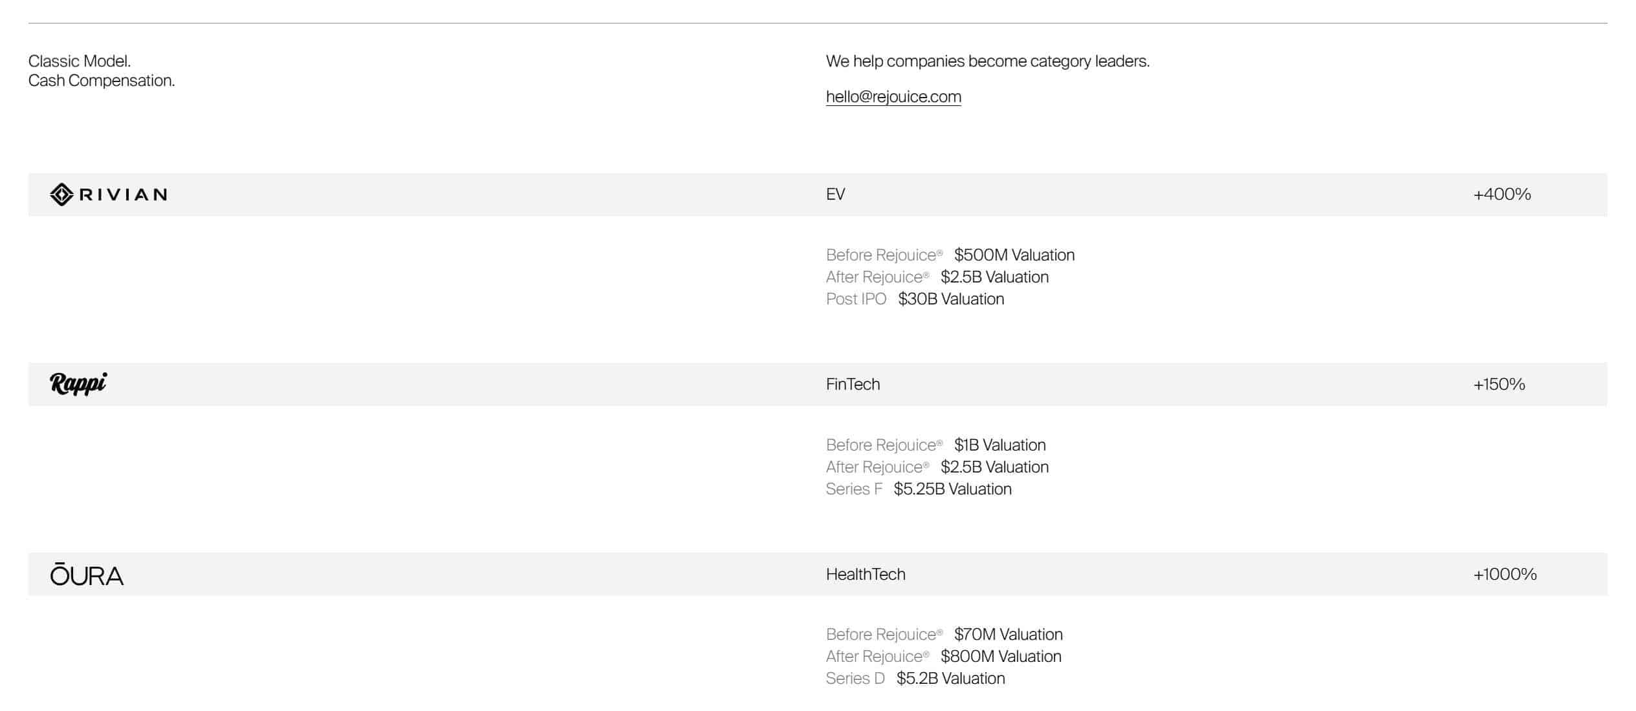Open the hello@rejouice.com email link
The height and width of the screenshot is (711, 1636).
coord(893,97)
